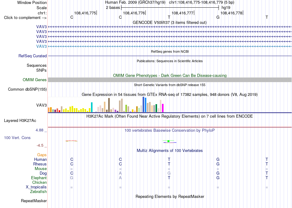Open 100 vertebrates Basewise Conservation by PhyloP title

point(169,130)
